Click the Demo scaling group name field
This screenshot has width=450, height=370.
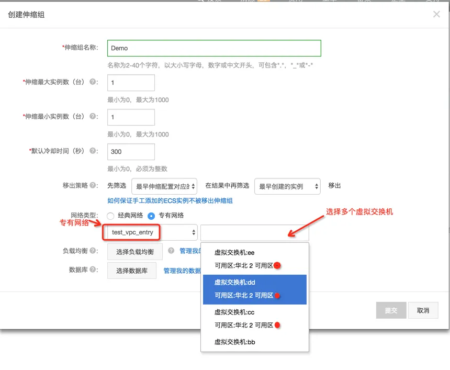coord(214,48)
